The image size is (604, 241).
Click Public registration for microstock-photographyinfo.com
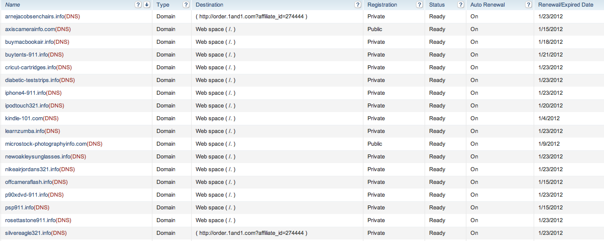pyautogui.click(x=375, y=144)
